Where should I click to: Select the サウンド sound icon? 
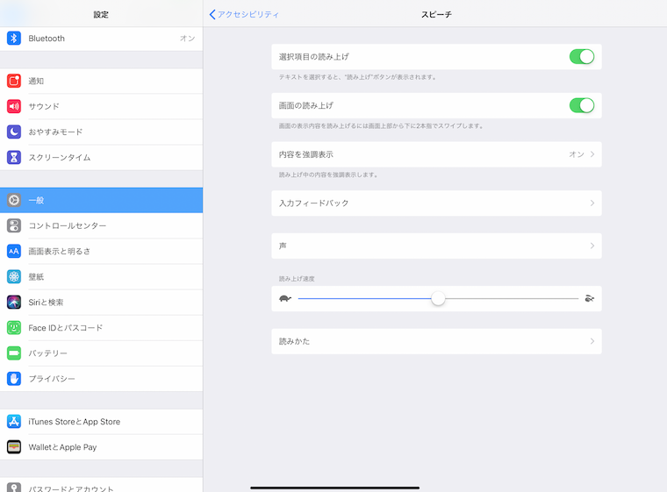pos(14,106)
